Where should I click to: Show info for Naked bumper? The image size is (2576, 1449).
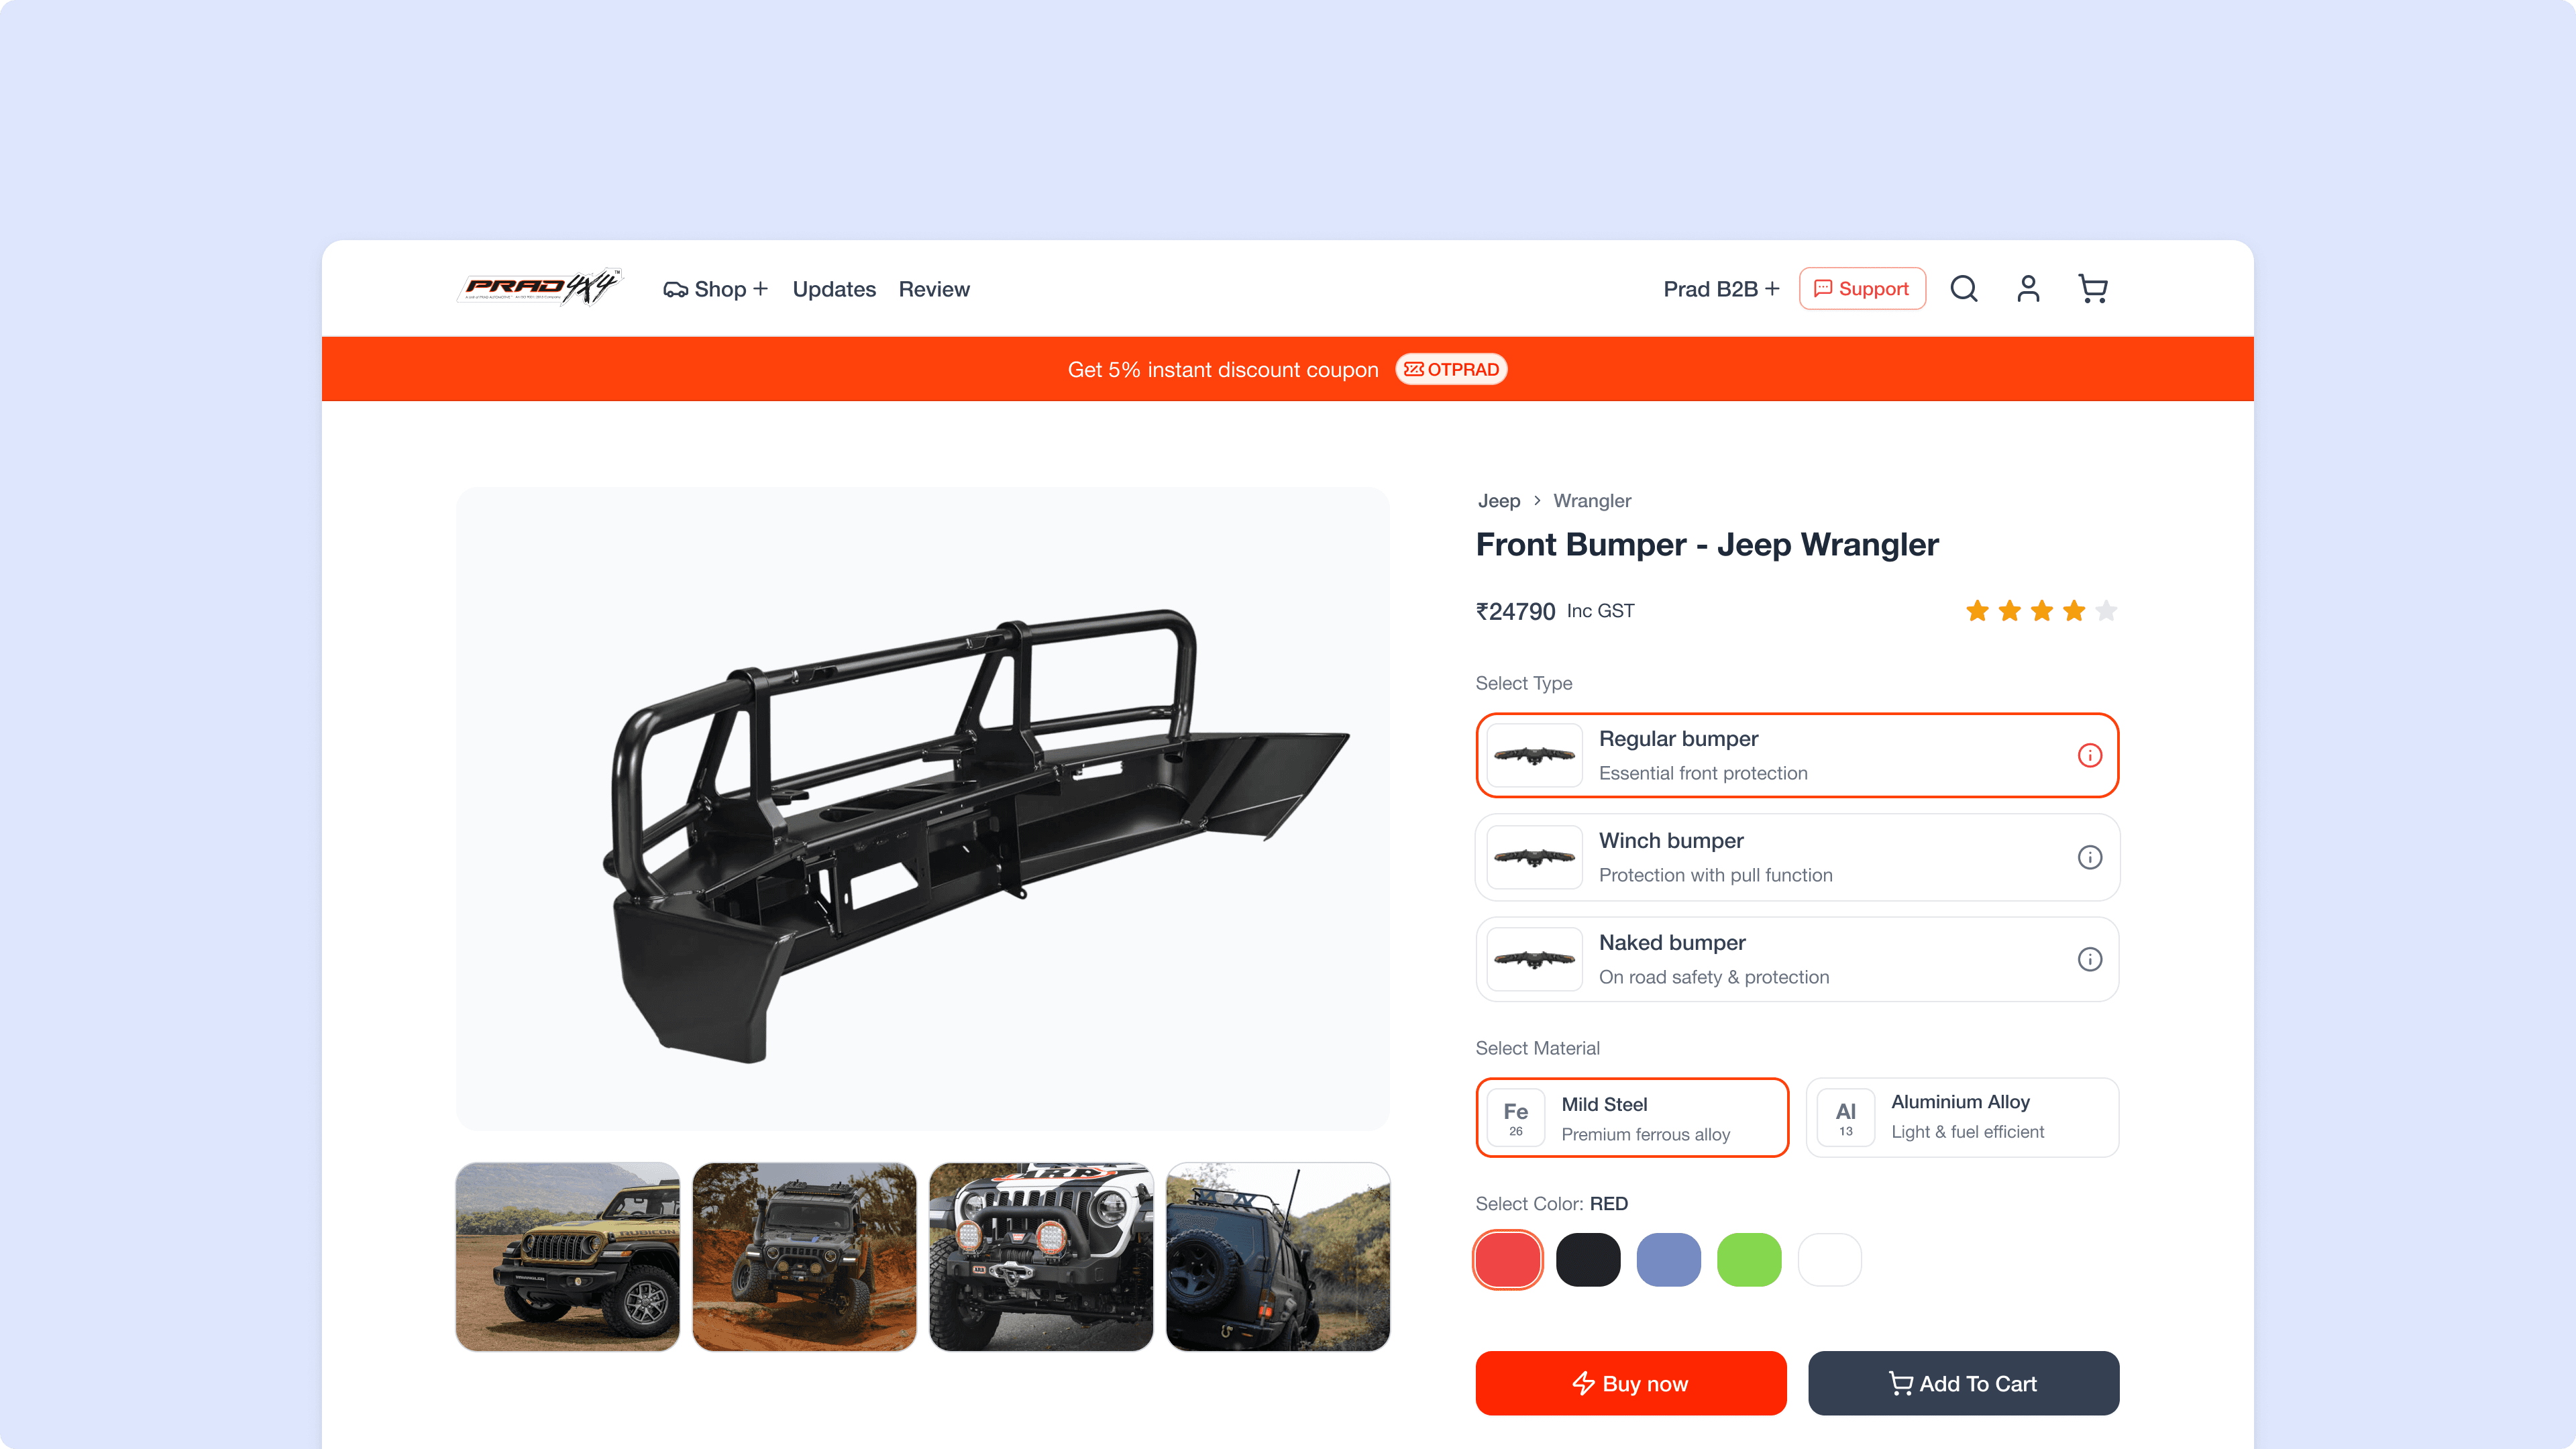[x=2090, y=959]
